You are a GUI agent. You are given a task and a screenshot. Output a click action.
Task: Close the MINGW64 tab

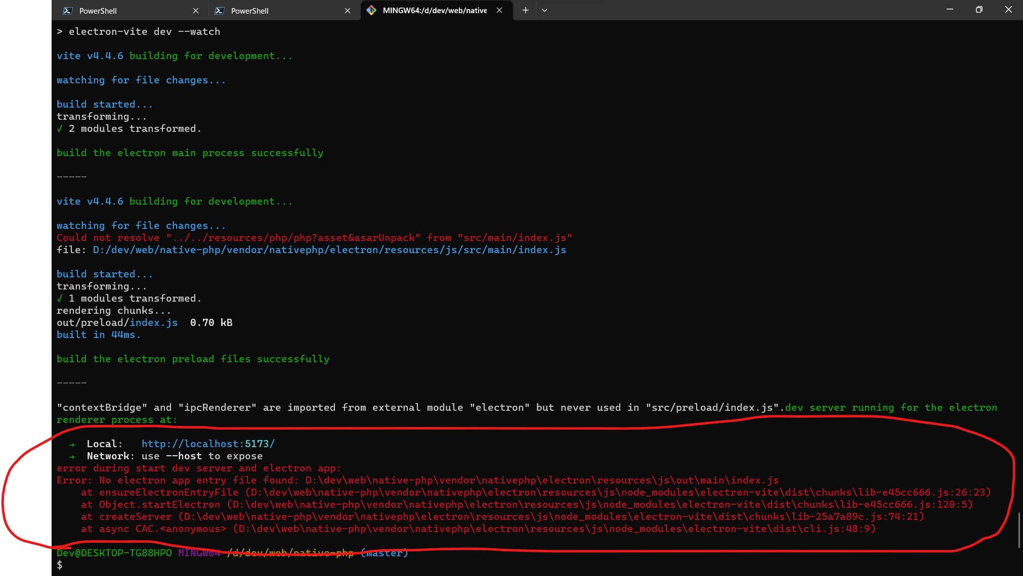coord(499,10)
